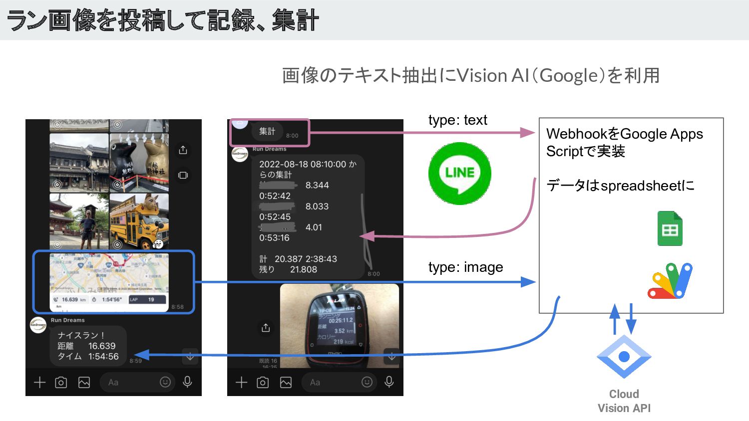The height and width of the screenshot is (421, 749).
Task: Click subtitle about Vision AI（Google）
Action: coord(471,75)
